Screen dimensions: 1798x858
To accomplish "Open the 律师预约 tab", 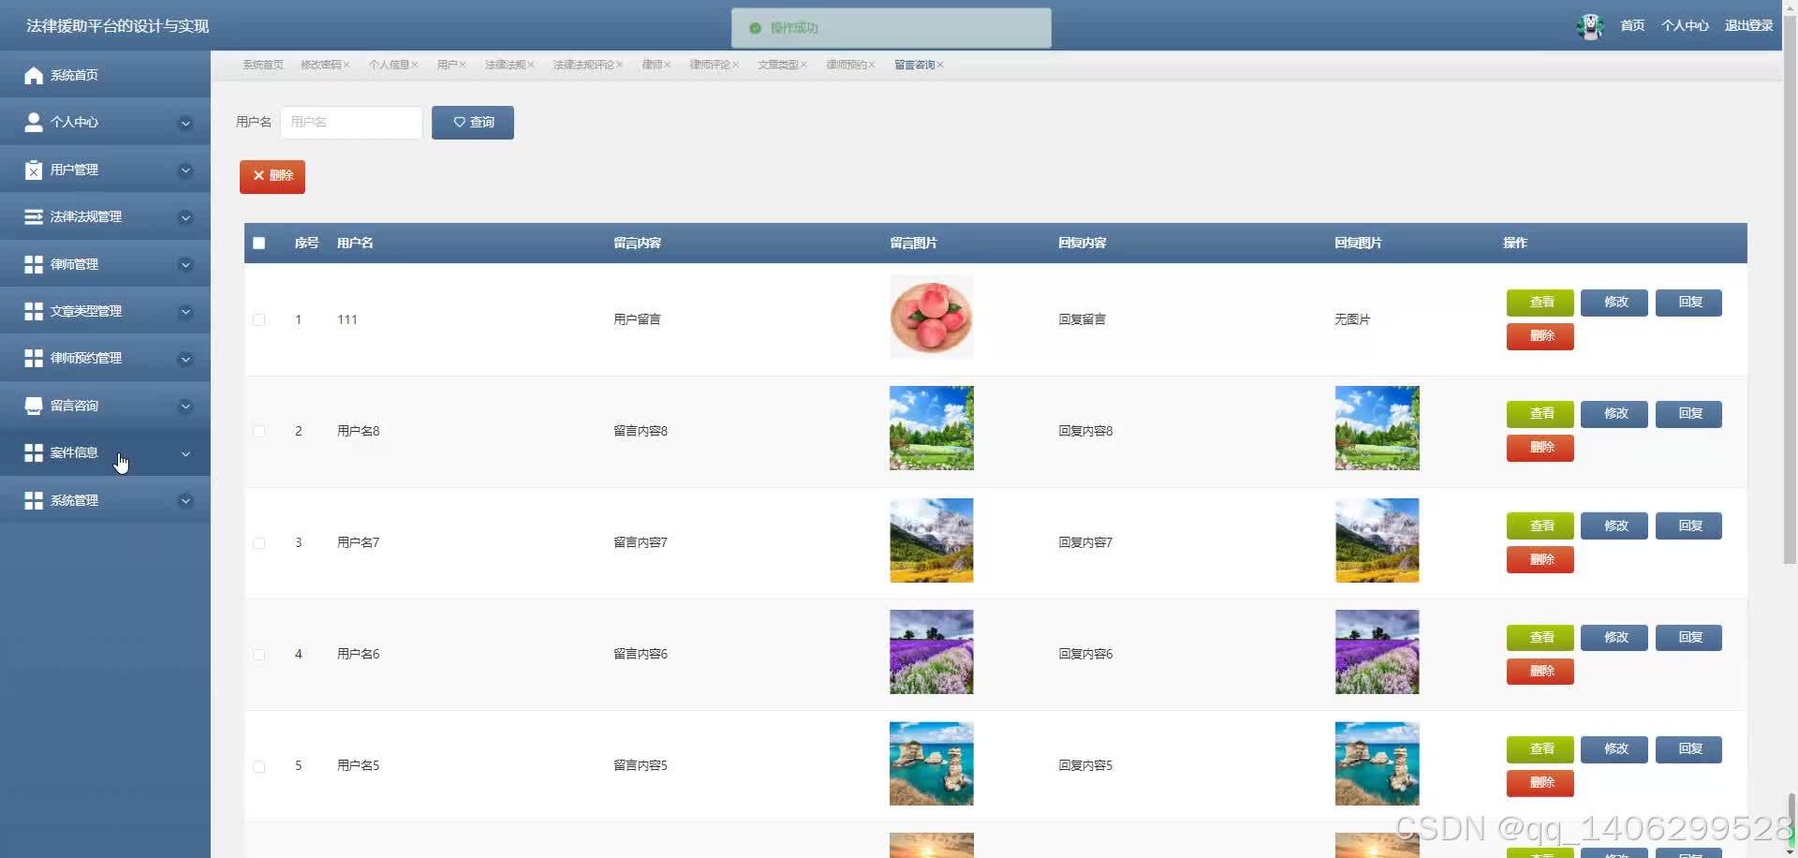I will pyautogui.click(x=847, y=65).
